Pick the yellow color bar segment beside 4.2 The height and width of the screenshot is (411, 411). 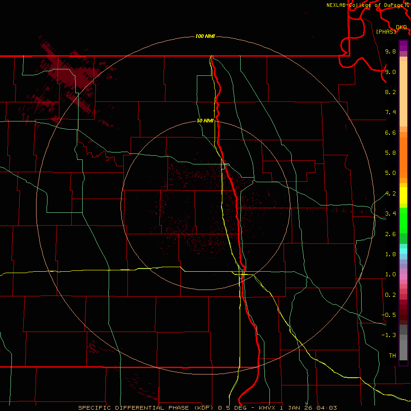click(x=403, y=195)
